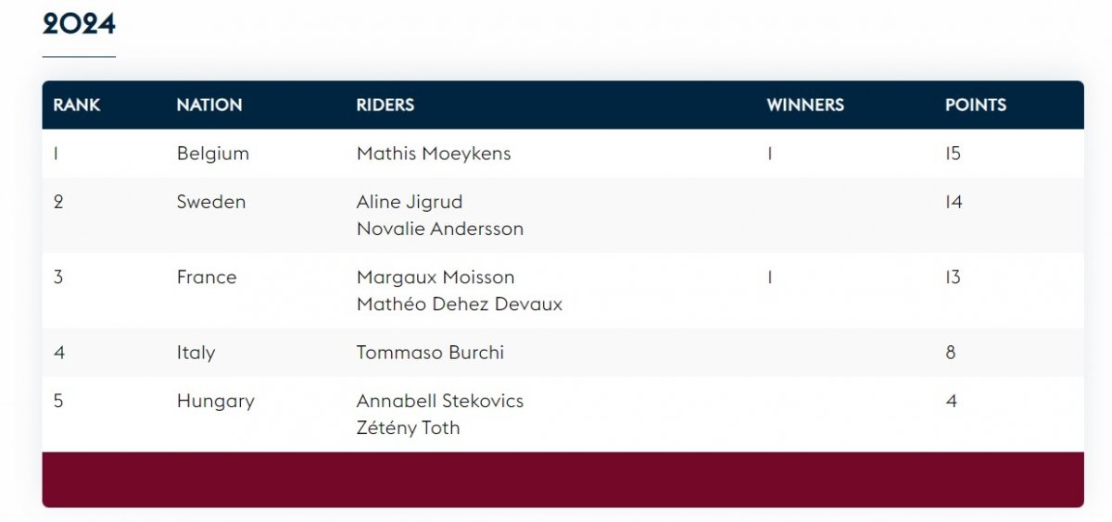Click the Italy nation cell

tap(196, 353)
